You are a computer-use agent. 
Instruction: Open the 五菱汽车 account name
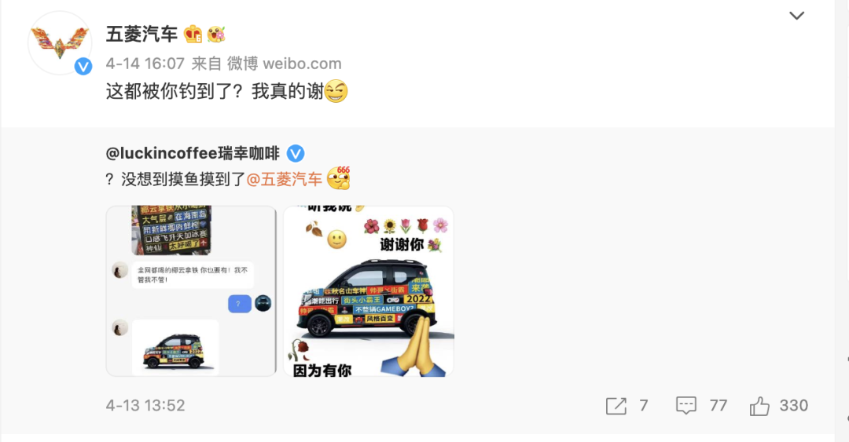point(141,34)
